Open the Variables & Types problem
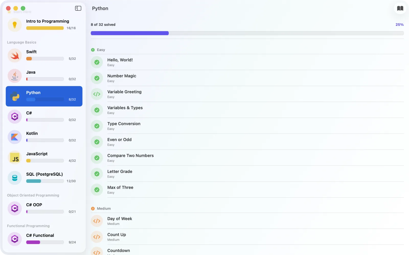The image size is (409, 255). tap(247, 110)
